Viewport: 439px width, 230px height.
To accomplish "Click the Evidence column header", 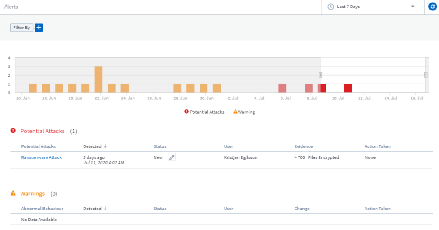I will point(303,146).
